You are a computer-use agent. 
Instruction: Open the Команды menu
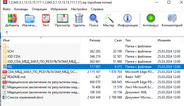tap(21, 9)
